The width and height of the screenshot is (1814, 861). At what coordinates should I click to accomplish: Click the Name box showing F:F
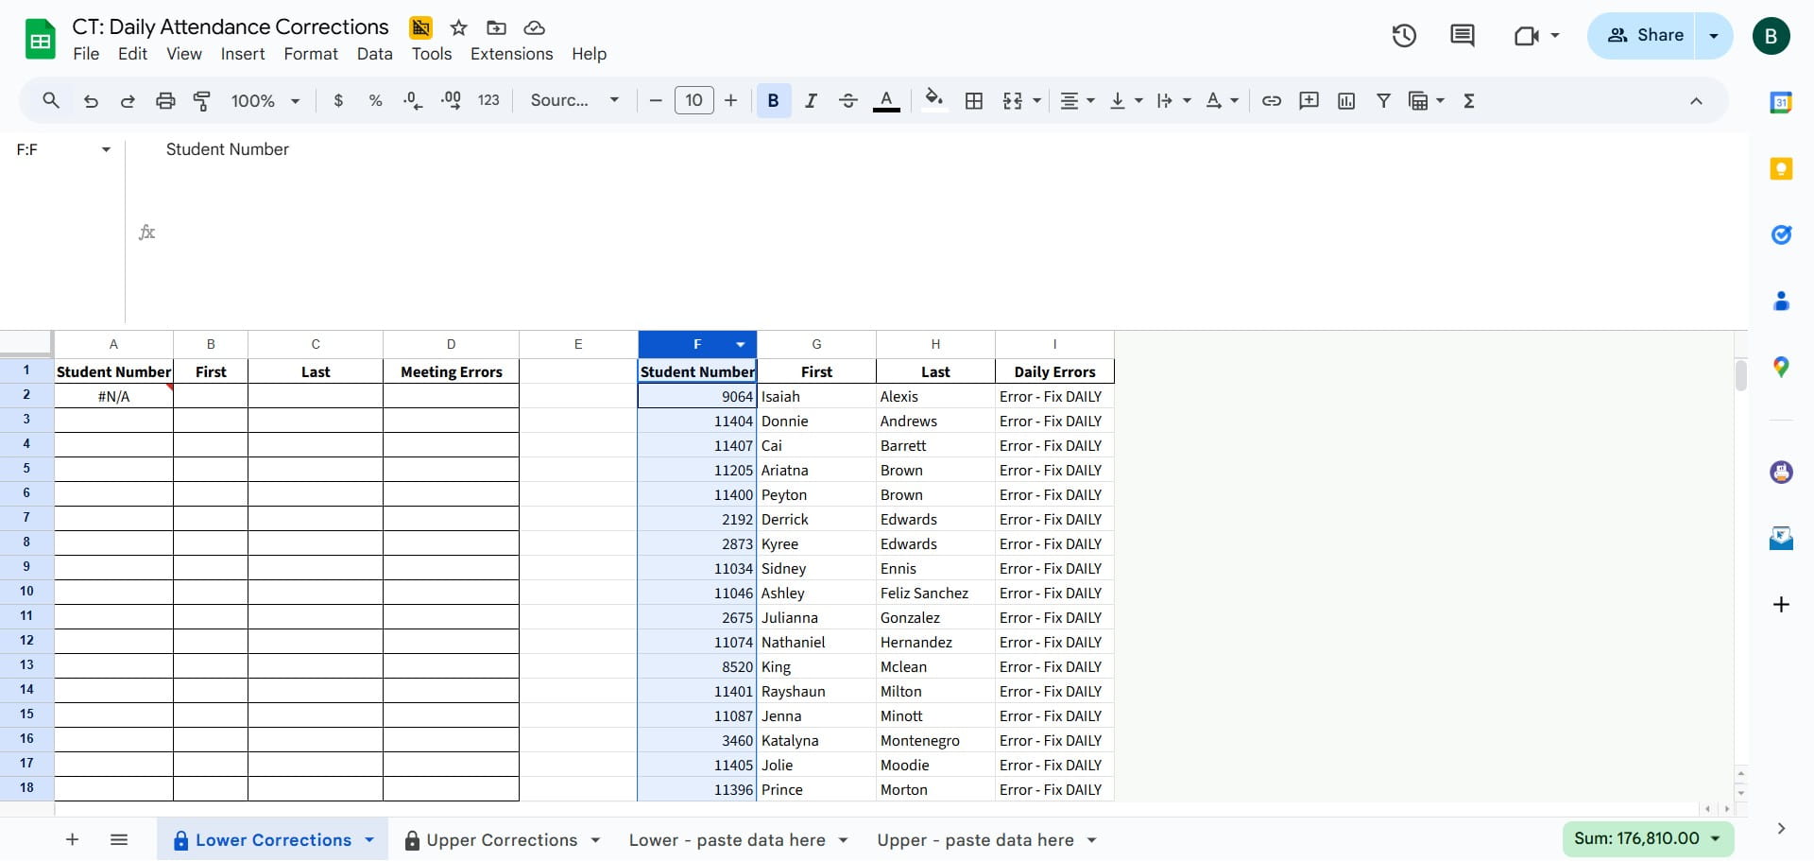[x=52, y=149]
